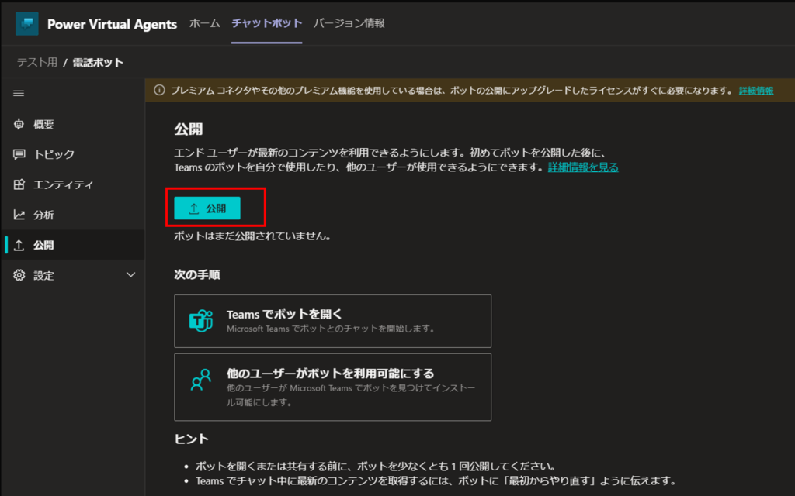The width and height of the screenshot is (795, 496).
Task: Click the エンティティ icon in sidebar
Action: click(19, 184)
